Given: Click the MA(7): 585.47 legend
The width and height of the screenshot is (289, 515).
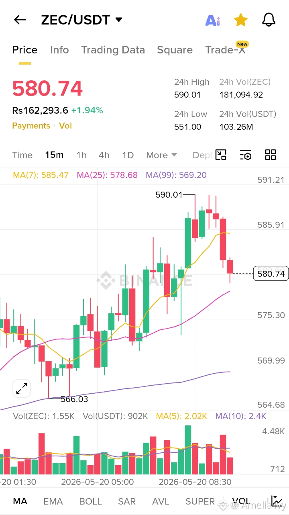Looking at the screenshot, I should [x=41, y=175].
